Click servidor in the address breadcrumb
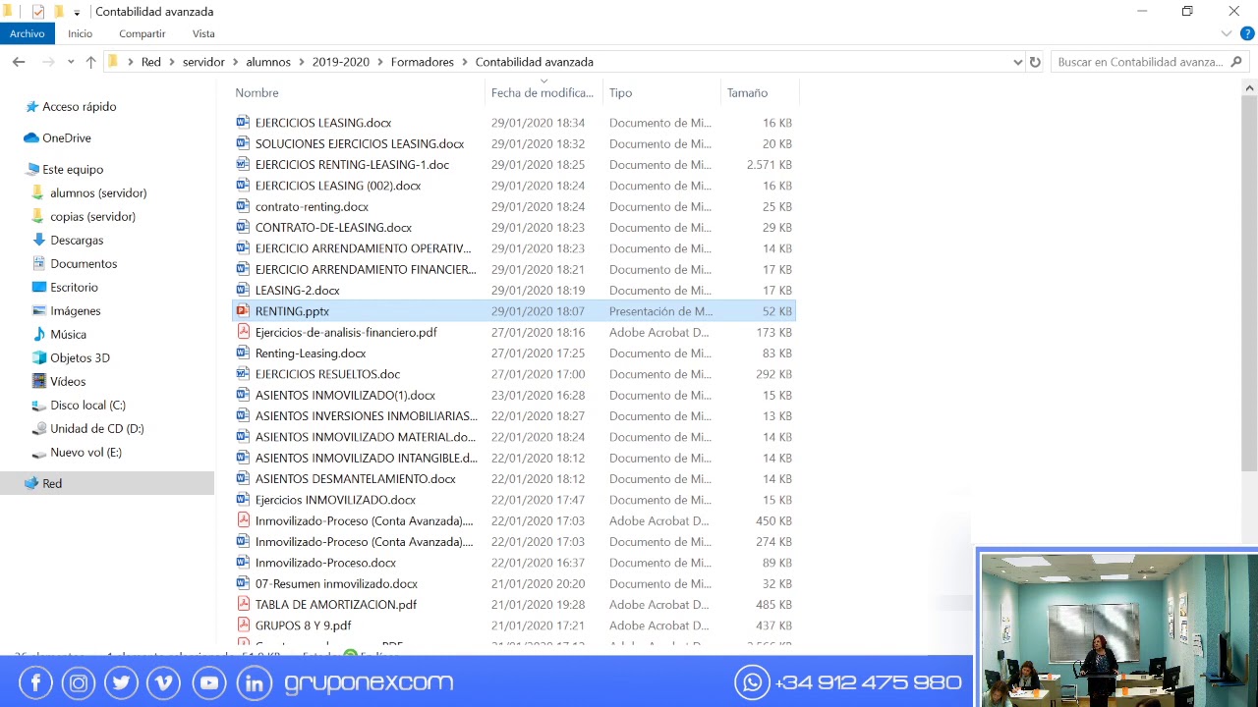The image size is (1258, 707). [x=203, y=62]
